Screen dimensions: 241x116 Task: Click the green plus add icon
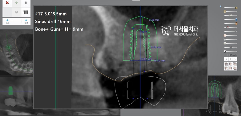[16, 3]
